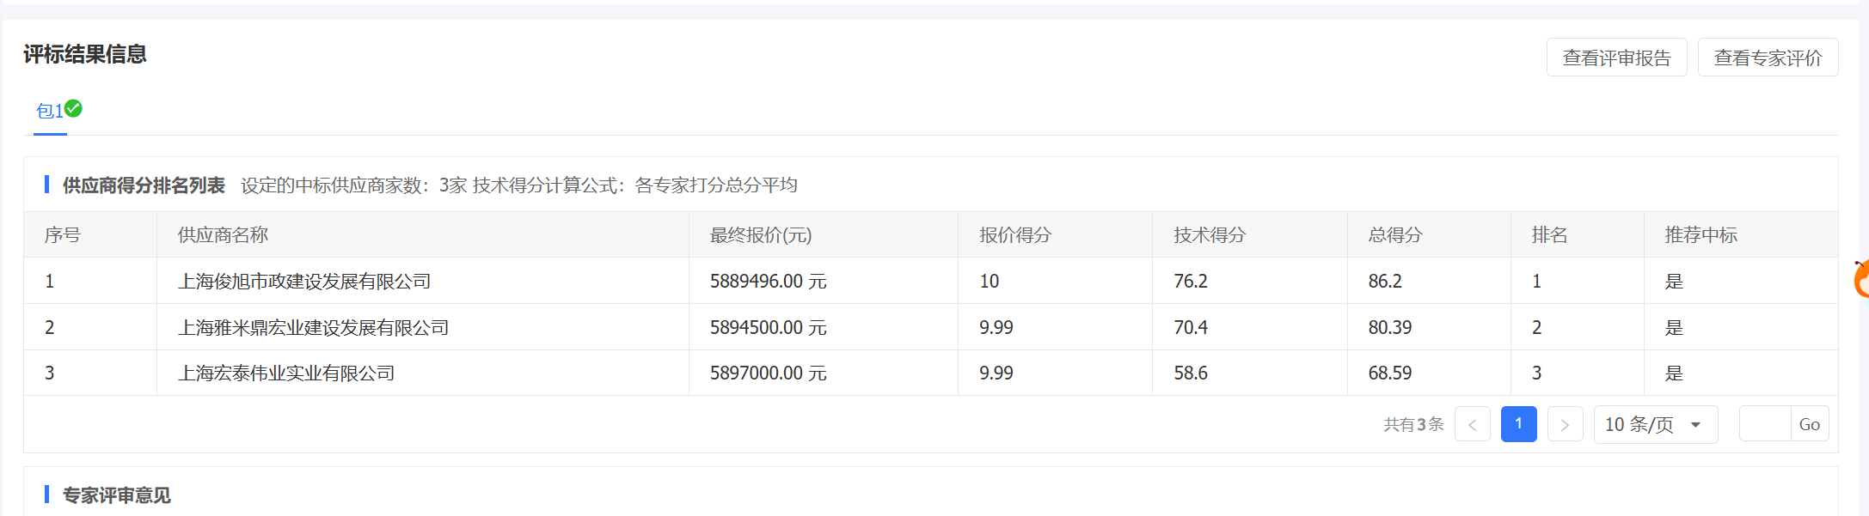Focus the page jump input box
1869x516 pixels.
point(1765,424)
